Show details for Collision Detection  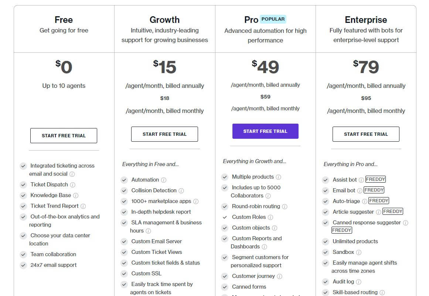[181, 191]
